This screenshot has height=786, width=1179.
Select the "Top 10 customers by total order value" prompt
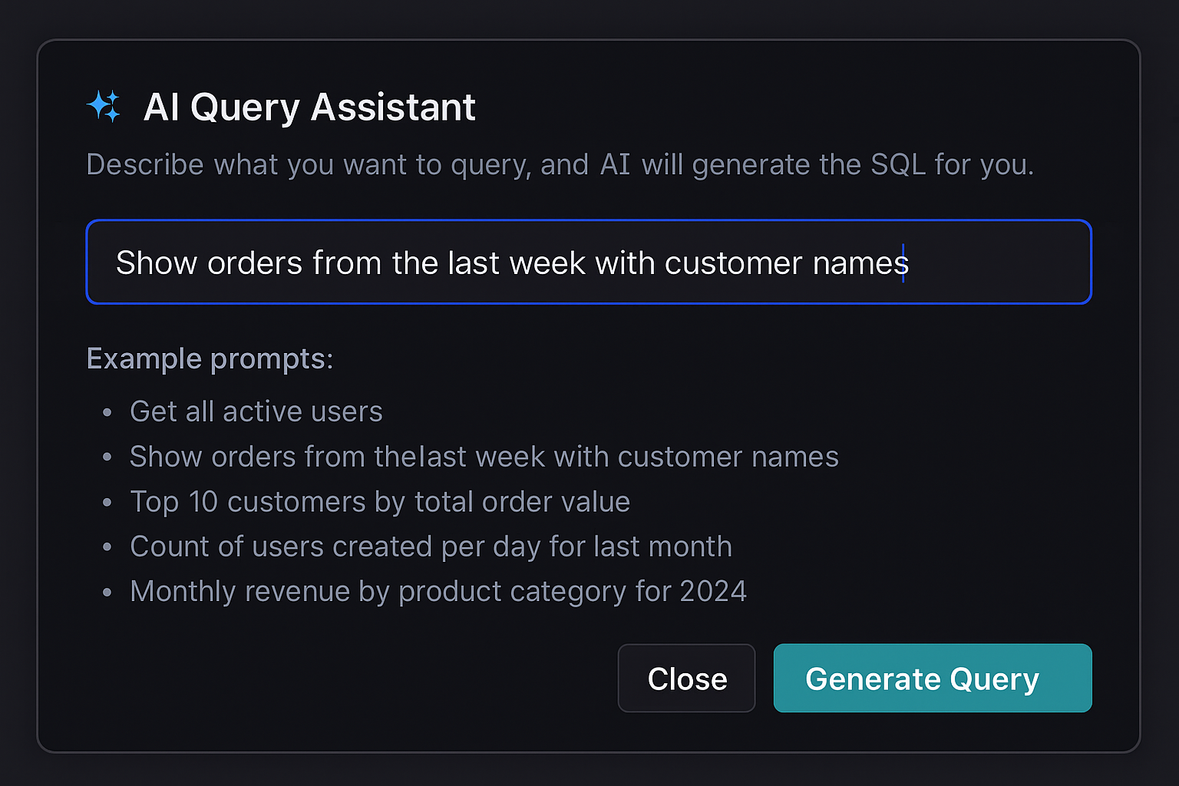379,501
